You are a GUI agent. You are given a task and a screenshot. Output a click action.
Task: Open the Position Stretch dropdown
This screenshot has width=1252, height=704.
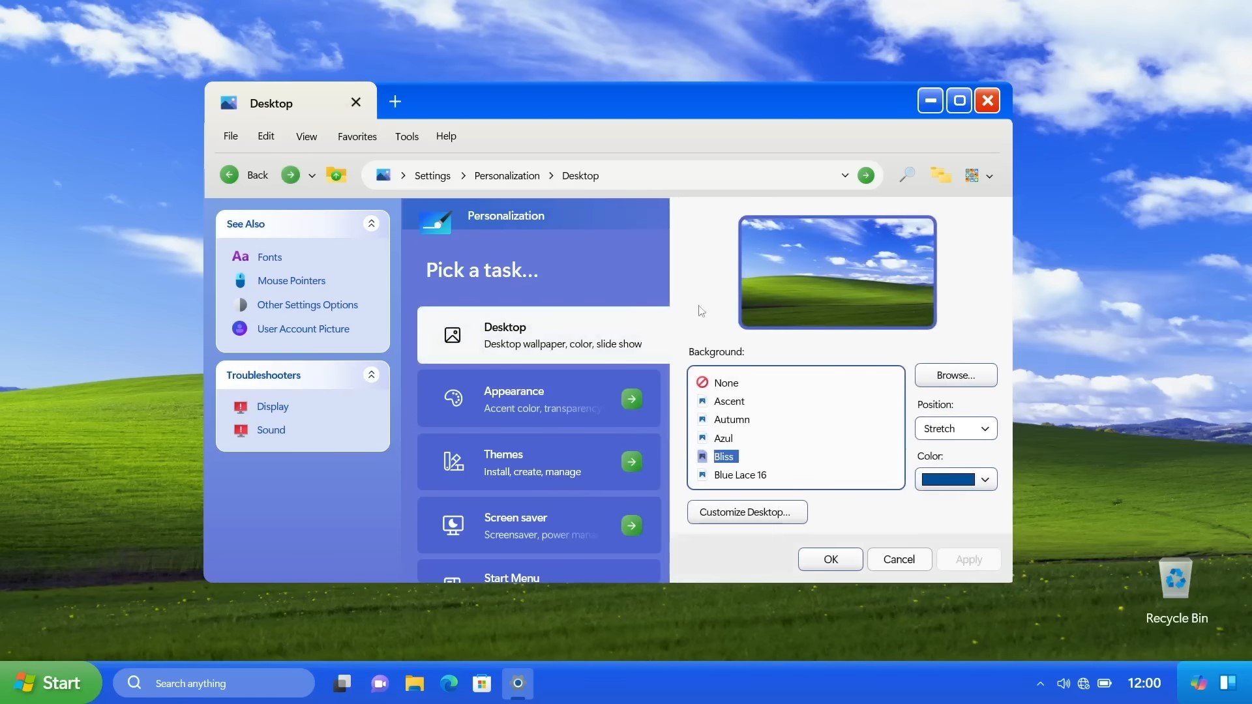(x=955, y=428)
